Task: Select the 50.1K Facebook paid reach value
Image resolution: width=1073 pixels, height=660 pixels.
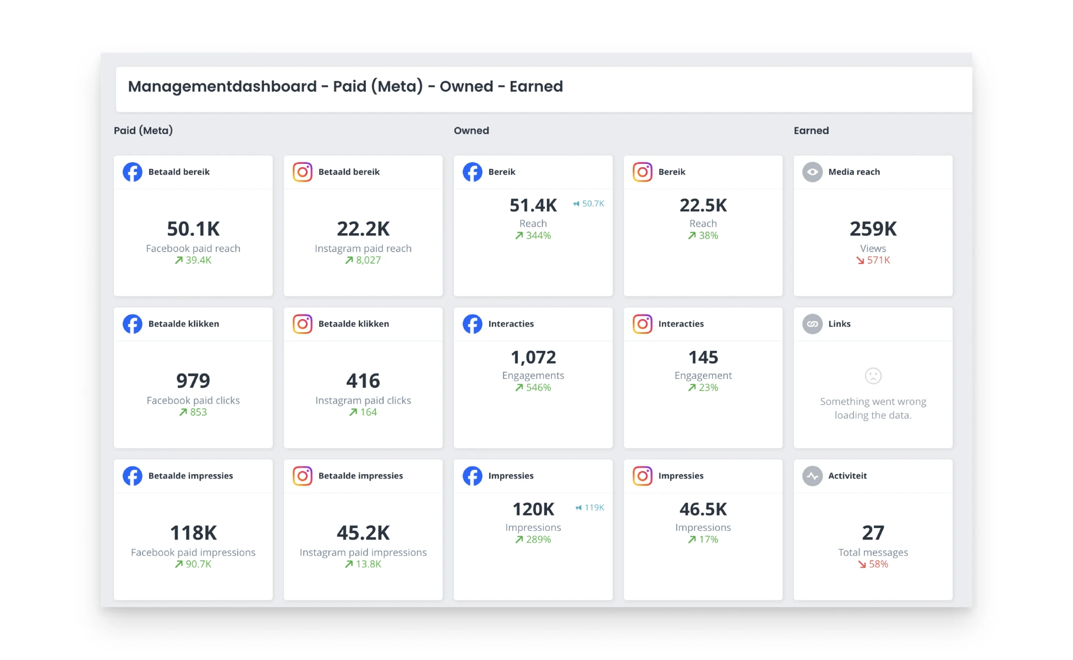Action: [193, 229]
